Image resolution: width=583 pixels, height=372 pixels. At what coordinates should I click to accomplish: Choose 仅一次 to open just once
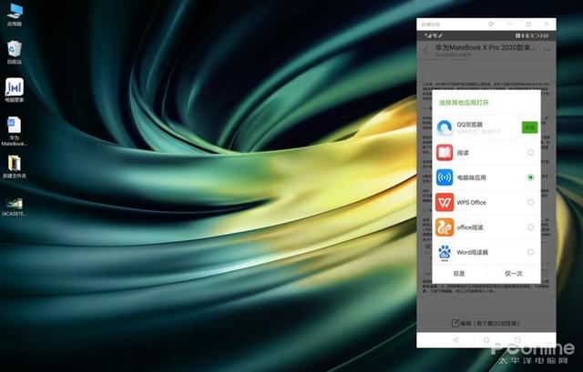pyautogui.click(x=514, y=274)
